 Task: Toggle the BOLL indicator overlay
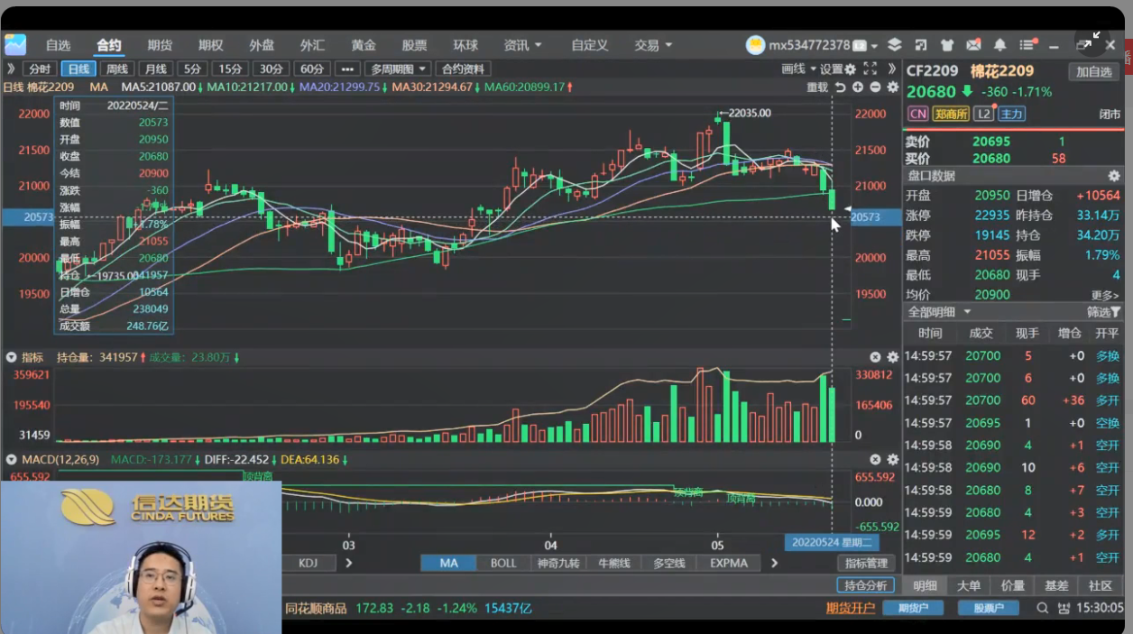[x=503, y=563]
